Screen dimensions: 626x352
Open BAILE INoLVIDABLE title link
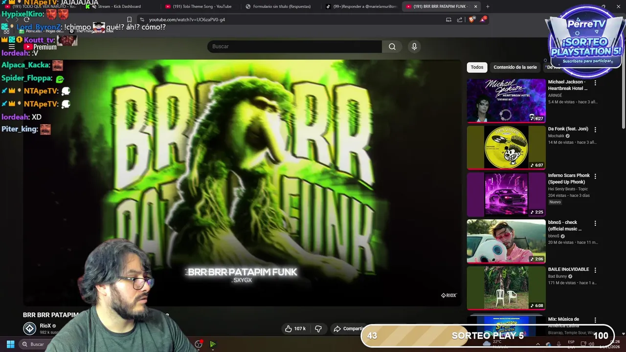coord(568,269)
